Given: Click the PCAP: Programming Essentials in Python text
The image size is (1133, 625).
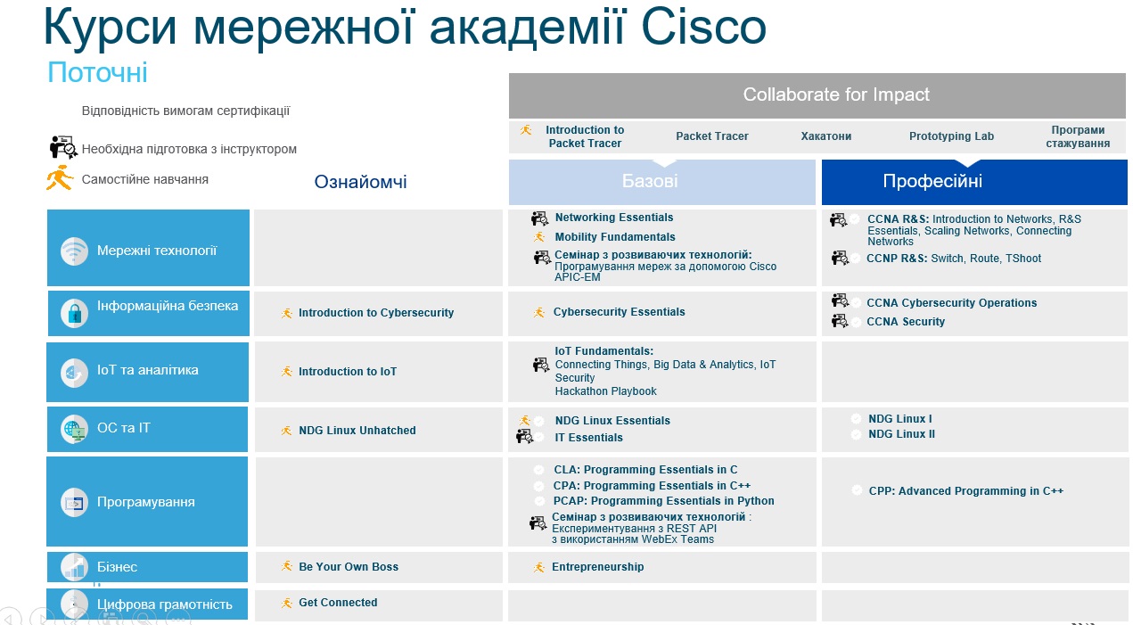Looking at the screenshot, I should [x=664, y=501].
